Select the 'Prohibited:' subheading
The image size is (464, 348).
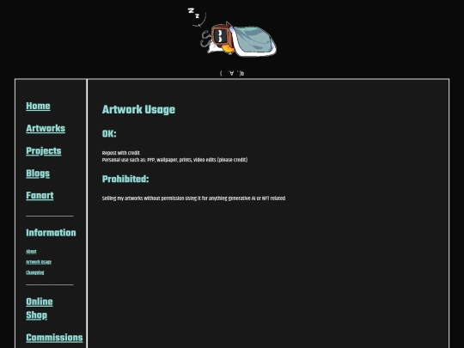pos(125,179)
